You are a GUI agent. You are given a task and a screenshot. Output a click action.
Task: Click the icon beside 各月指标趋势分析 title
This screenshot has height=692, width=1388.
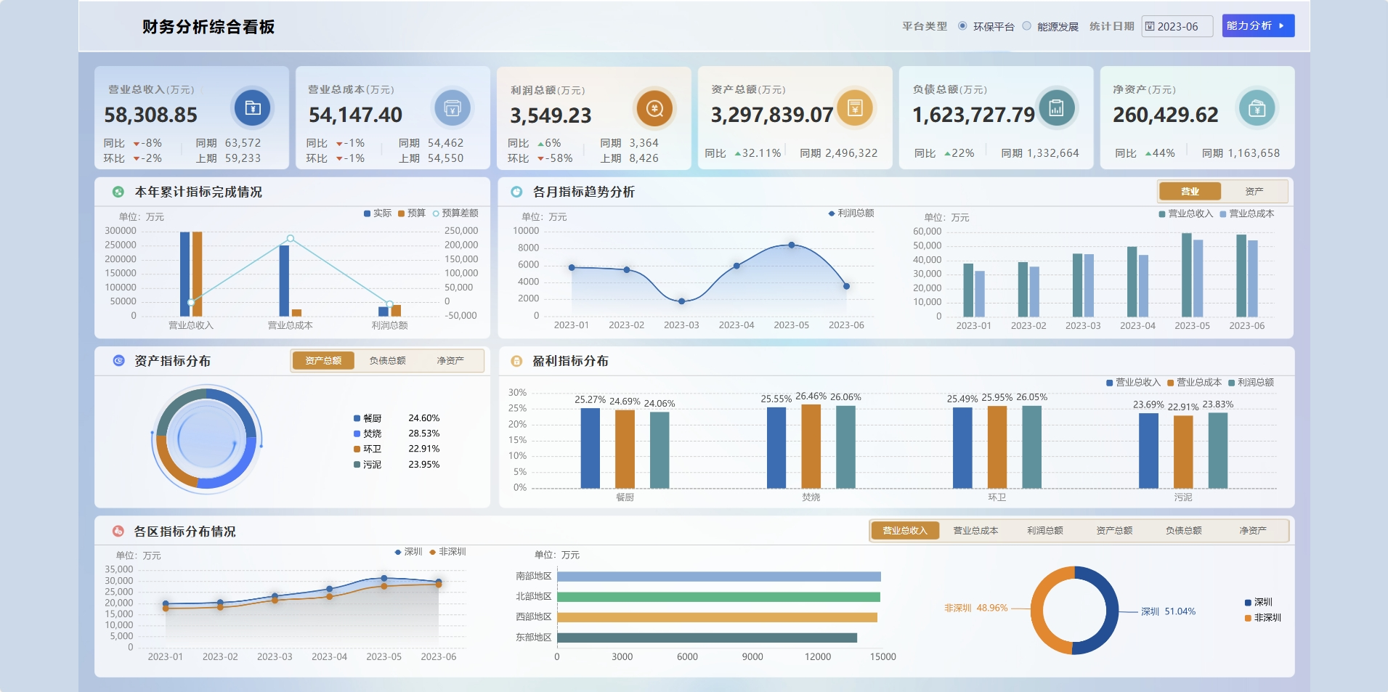[516, 192]
